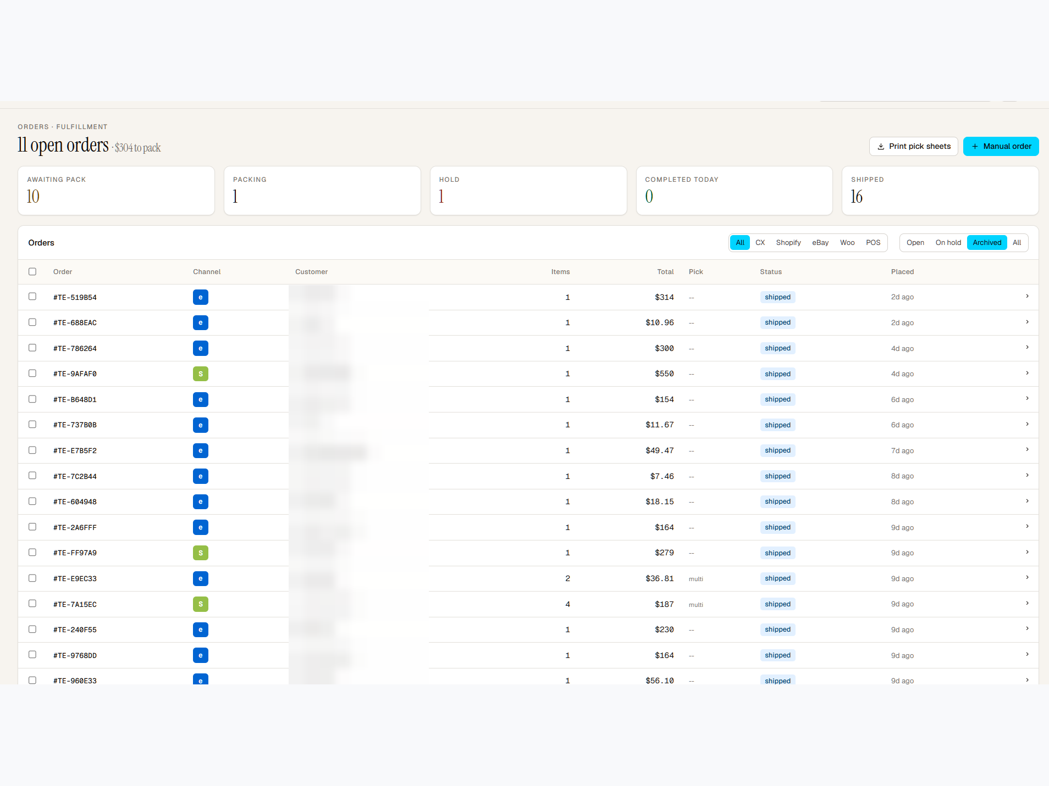Show On hold orders filter
This screenshot has height=786, width=1049.
[948, 243]
